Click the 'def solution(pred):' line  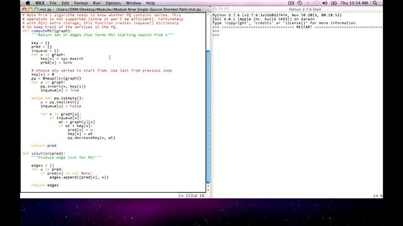44,153
